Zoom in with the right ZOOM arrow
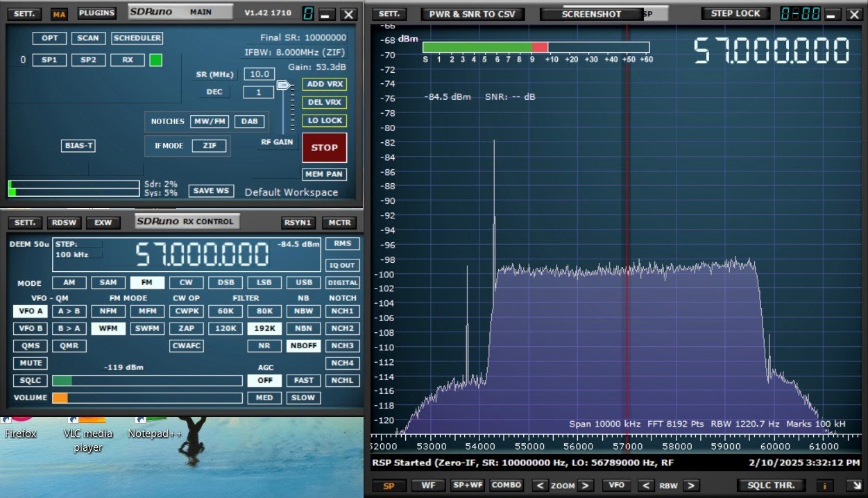Viewport: 868px width, 498px height. tap(586, 486)
